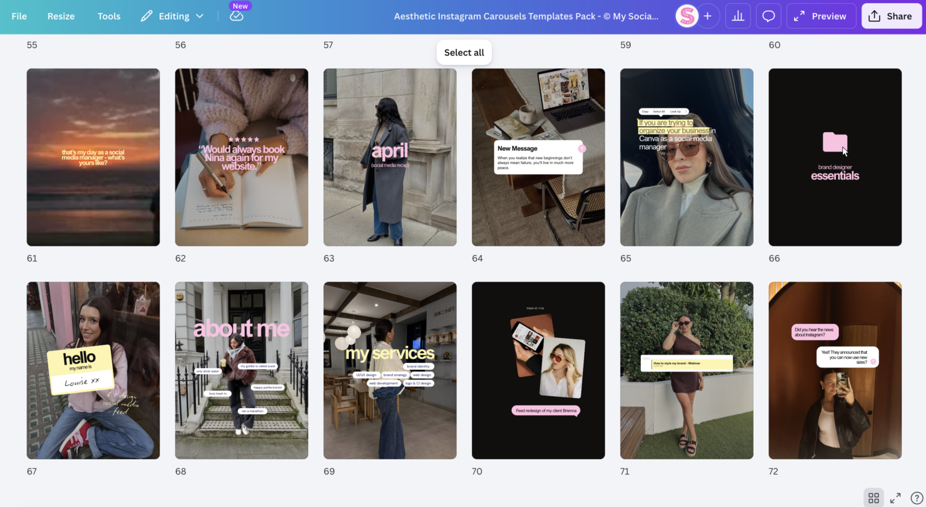The width and height of the screenshot is (926, 507).
Task: Open the comments panel icon
Action: click(x=768, y=16)
